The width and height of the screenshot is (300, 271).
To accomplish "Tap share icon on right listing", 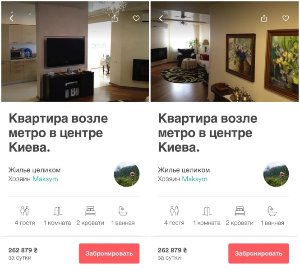I will point(264,19).
